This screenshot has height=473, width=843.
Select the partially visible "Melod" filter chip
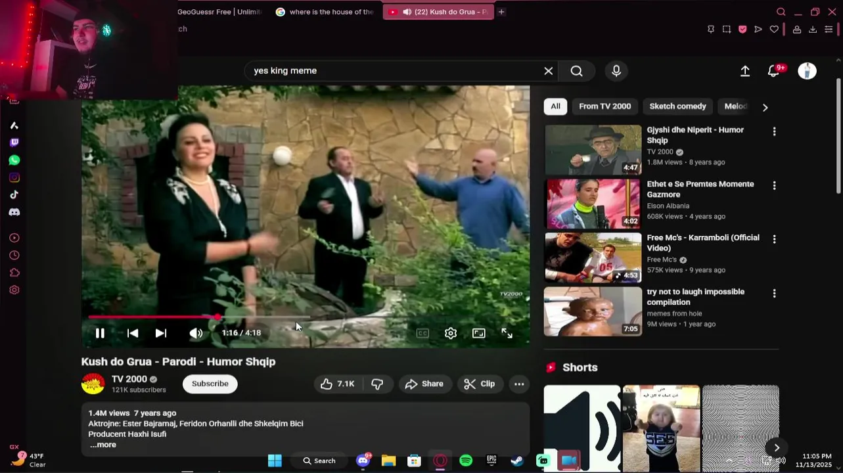pos(735,106)
